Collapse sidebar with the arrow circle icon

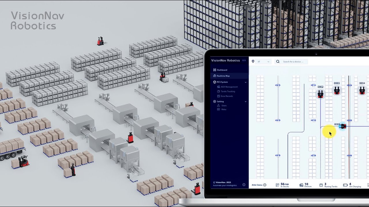click(244, 185)
